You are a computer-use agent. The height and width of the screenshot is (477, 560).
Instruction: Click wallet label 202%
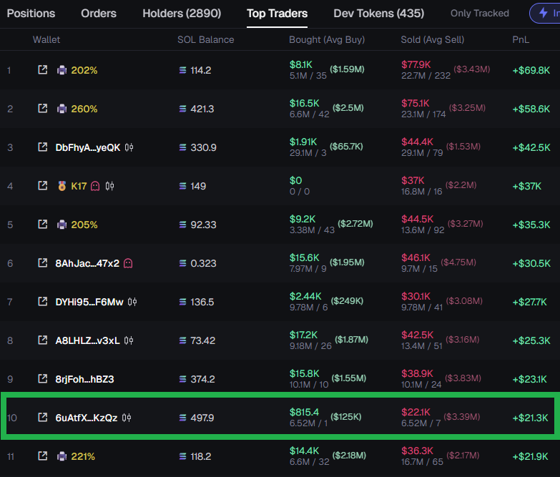click(x=84, y=70)
